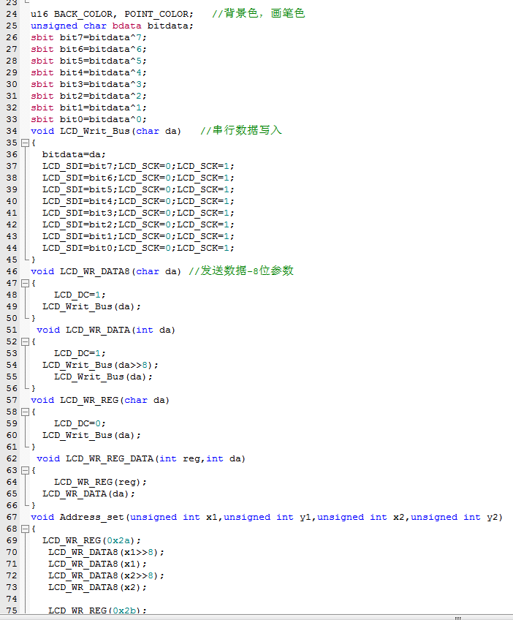Click the 'sbit bit0=bitdata^0;' line
The width and height of the screenshot is (513, 620).
[x=89, y=119]
